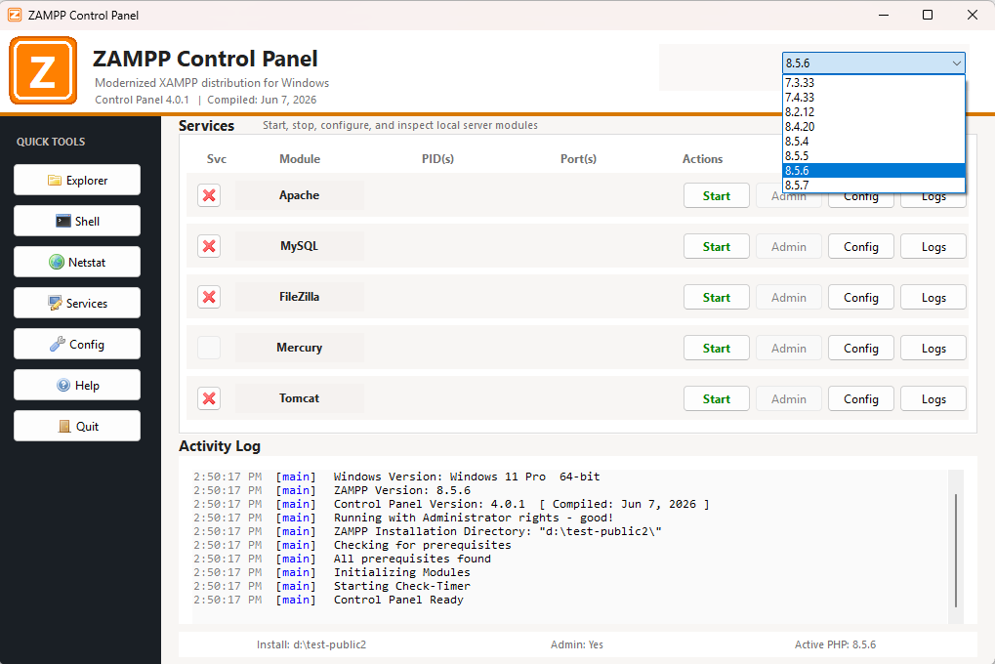The height and width of the screenshot is (664, 995).
Task: Open Explorer from Quick Tools
Action: pos(77,181)
